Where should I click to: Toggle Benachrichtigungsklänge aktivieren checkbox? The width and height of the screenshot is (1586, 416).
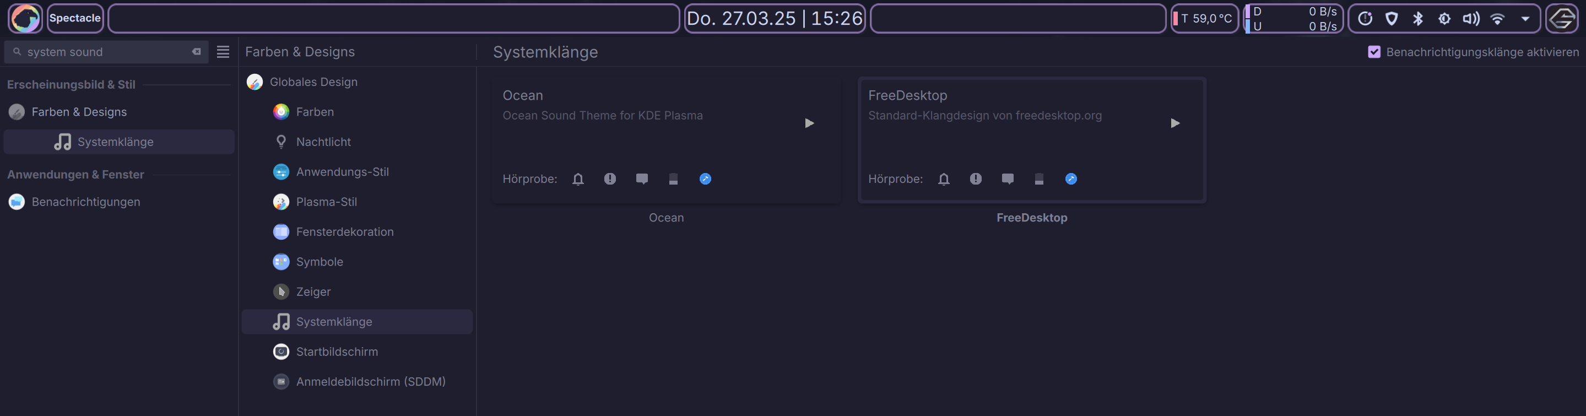pyautogui.click(x=1374, y=52)
